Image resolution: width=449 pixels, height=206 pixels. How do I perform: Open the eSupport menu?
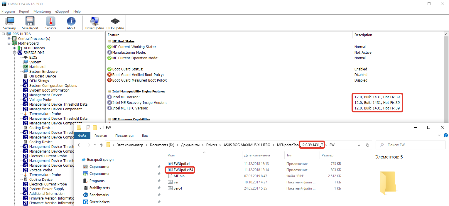pyautogui.click(x=62, y=11)
